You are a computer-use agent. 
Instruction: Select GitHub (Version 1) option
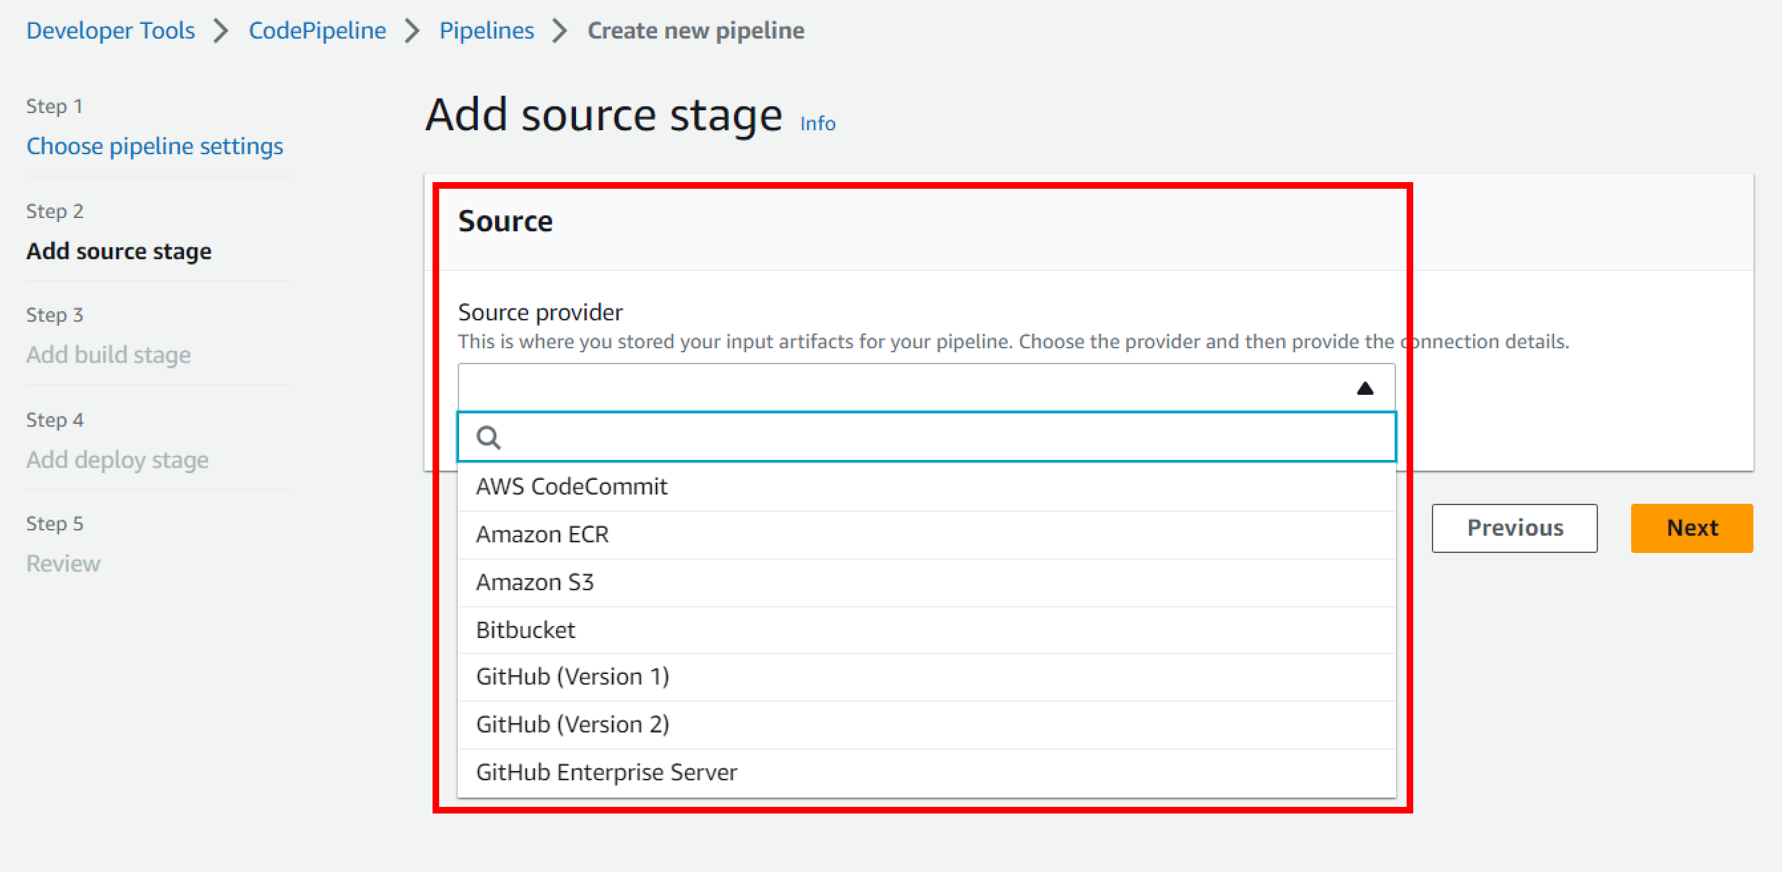point(572,676)
